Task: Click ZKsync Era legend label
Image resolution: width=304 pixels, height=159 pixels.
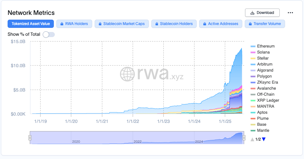Action: pyautogui.click(x=267, y=82)
